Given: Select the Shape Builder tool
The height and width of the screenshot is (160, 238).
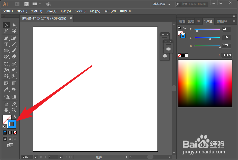Looking at the screenshot, I should 6,76.
